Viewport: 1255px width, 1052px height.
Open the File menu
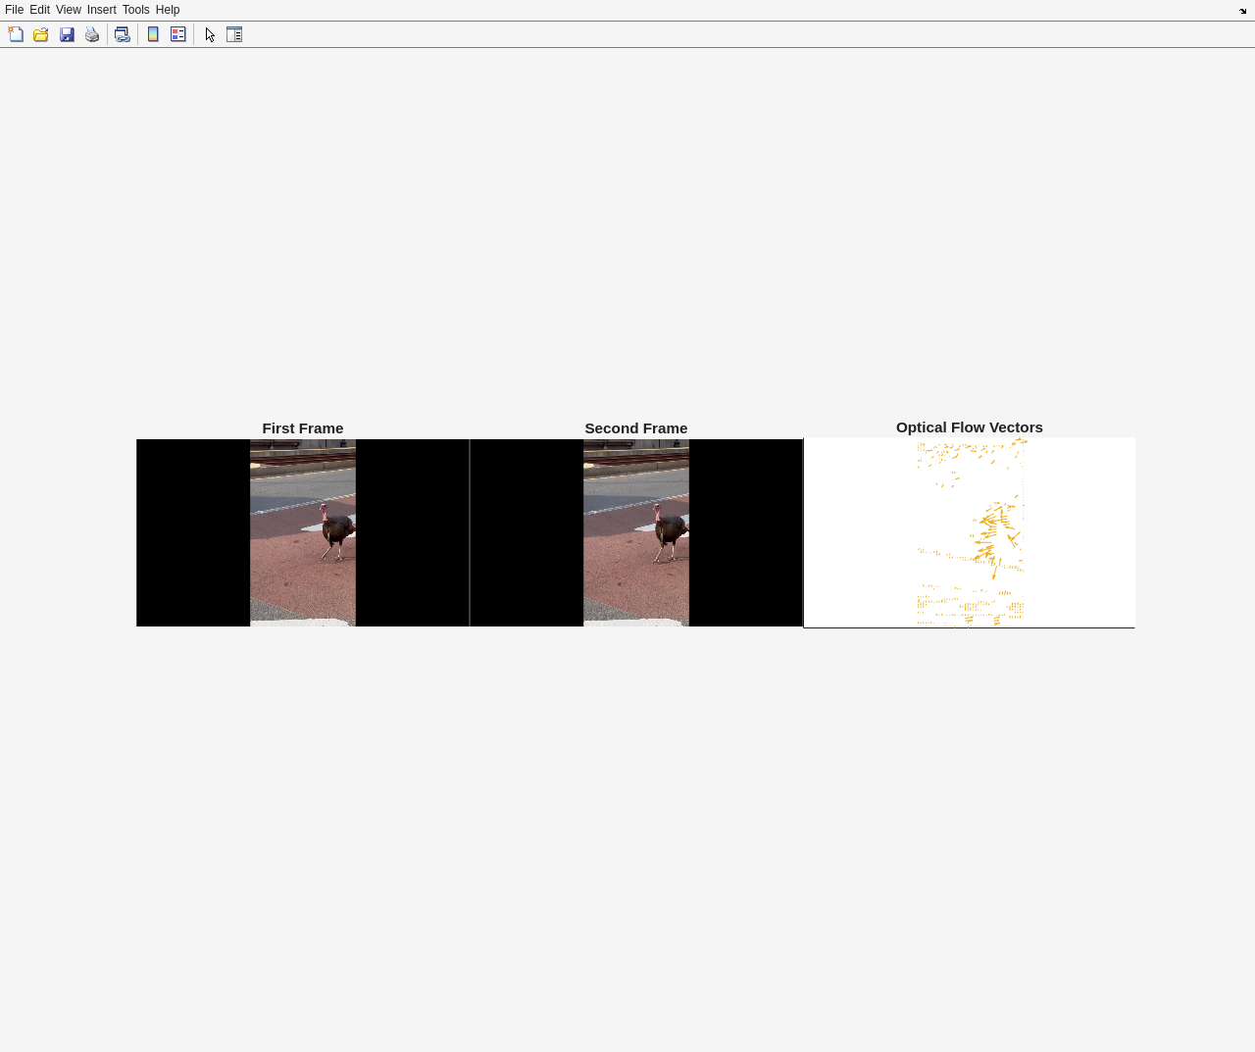point(14,10)
